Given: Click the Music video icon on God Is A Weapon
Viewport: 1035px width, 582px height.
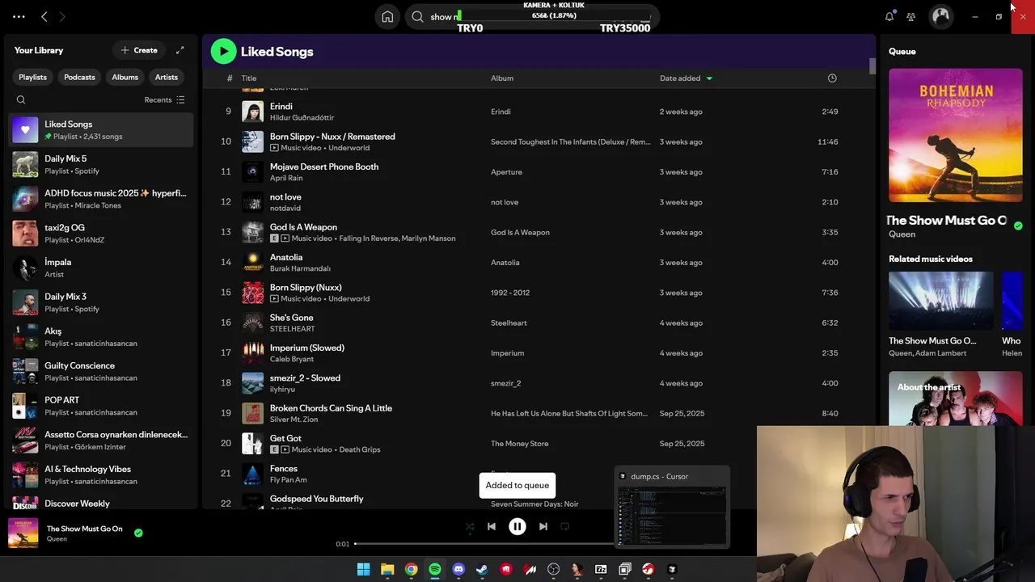Looking at the screenshot, I should pyautogui.click(x=285, y=238).
